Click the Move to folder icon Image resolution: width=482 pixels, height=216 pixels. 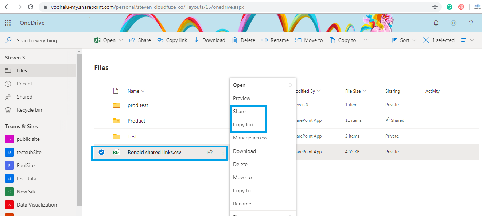(x=299, y=40)
